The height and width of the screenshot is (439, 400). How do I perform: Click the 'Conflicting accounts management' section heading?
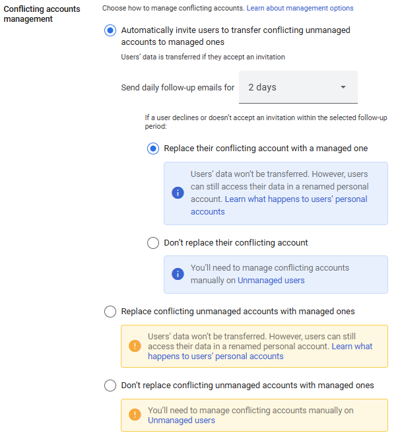[42, 14]
